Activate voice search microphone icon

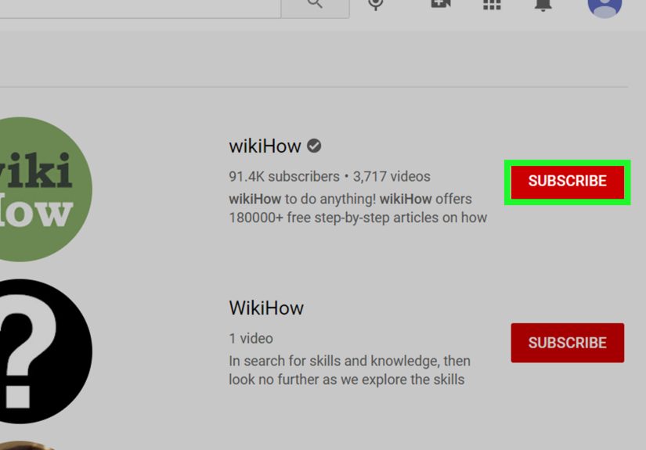(375, 4)
